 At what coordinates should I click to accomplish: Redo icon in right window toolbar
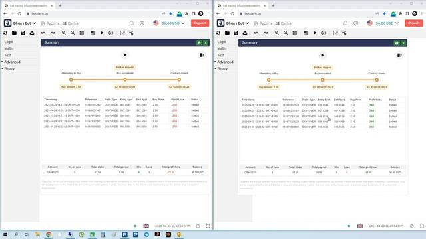[x=266, y=33]
